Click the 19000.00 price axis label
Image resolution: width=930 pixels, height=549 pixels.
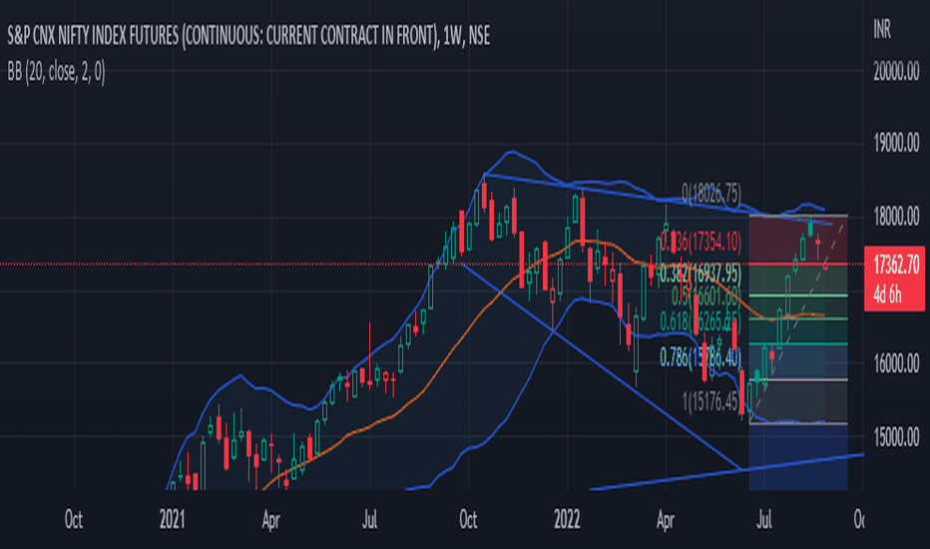click(896, 143)
